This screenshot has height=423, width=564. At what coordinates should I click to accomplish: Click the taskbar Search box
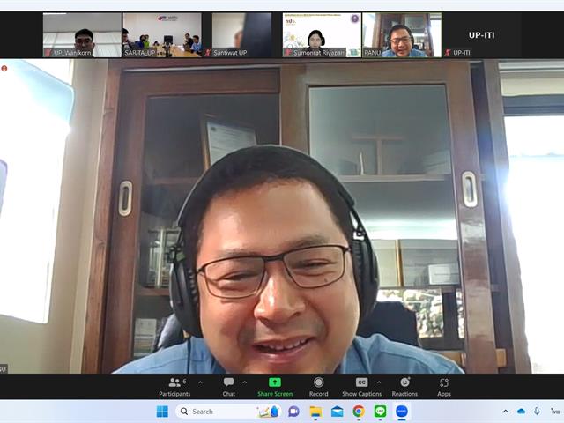pyautogui.click(x=230, y=412)
